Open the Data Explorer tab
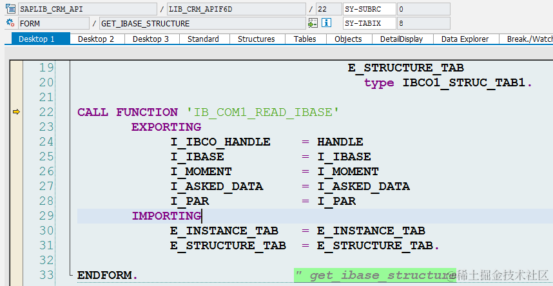 click(465, 39)
